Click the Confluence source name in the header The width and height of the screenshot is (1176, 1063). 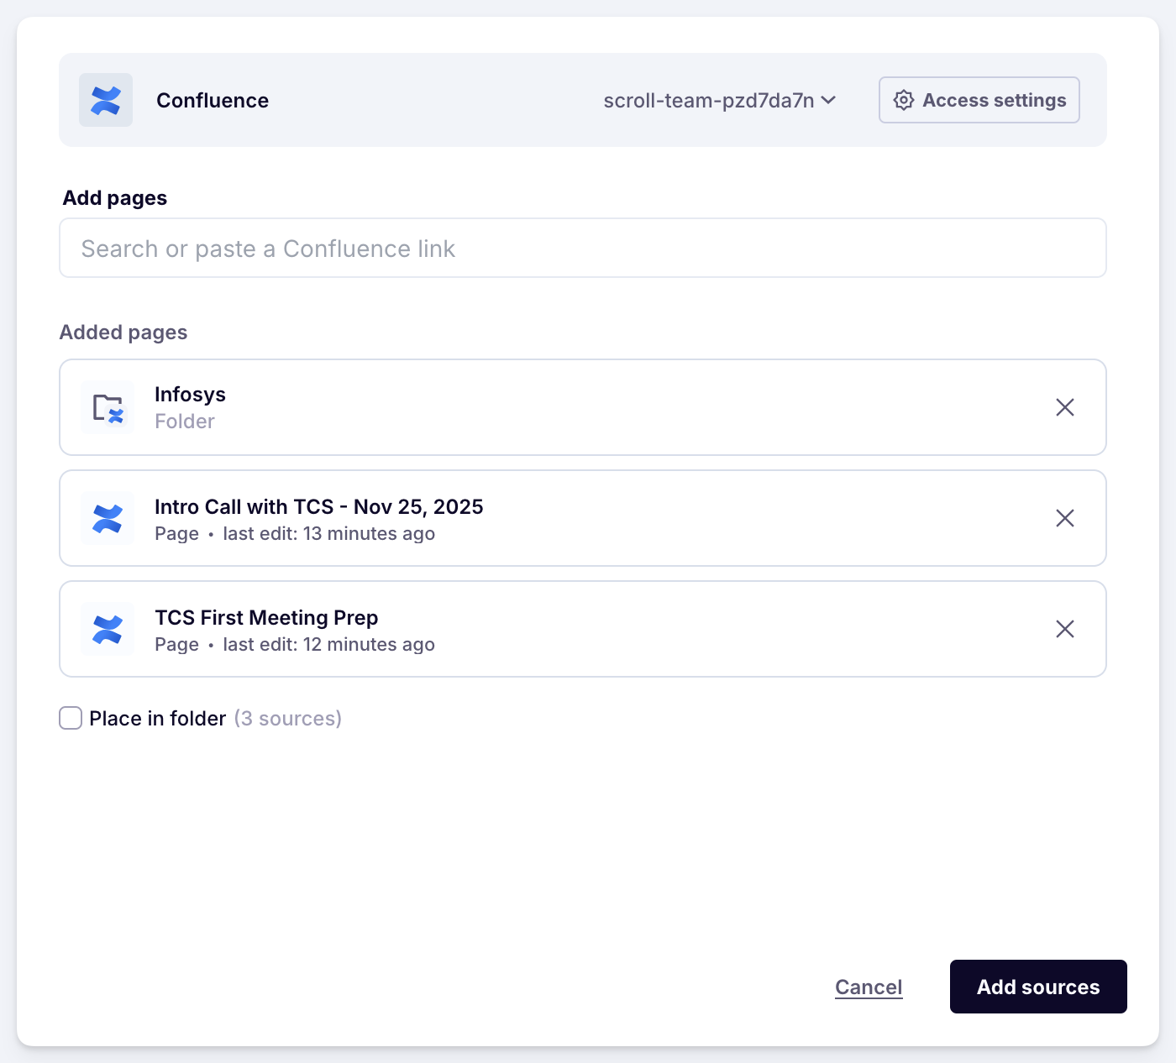[x=213, y=101]
